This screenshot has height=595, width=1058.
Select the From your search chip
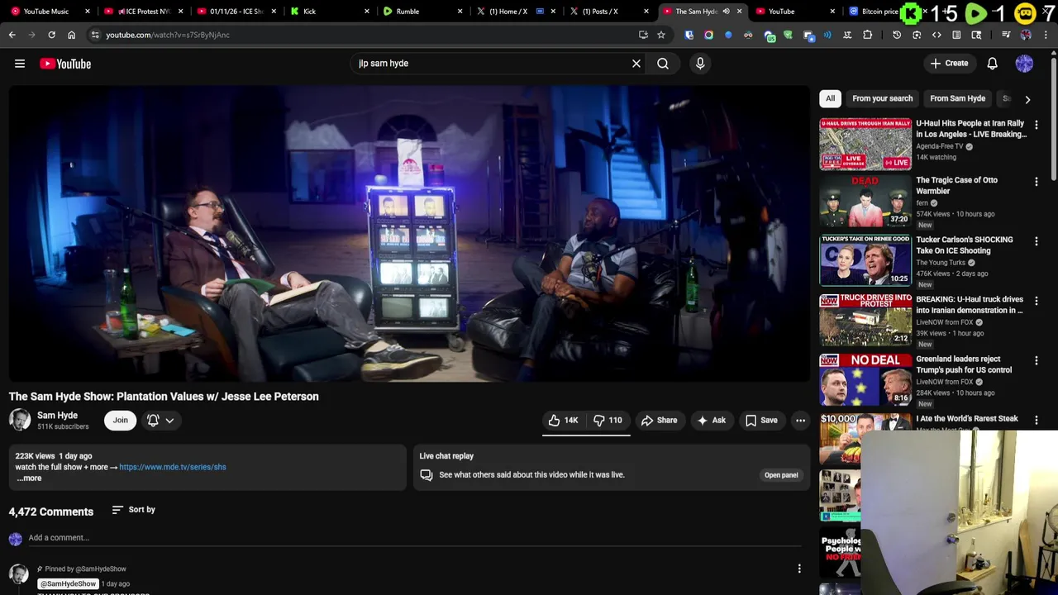882,98
